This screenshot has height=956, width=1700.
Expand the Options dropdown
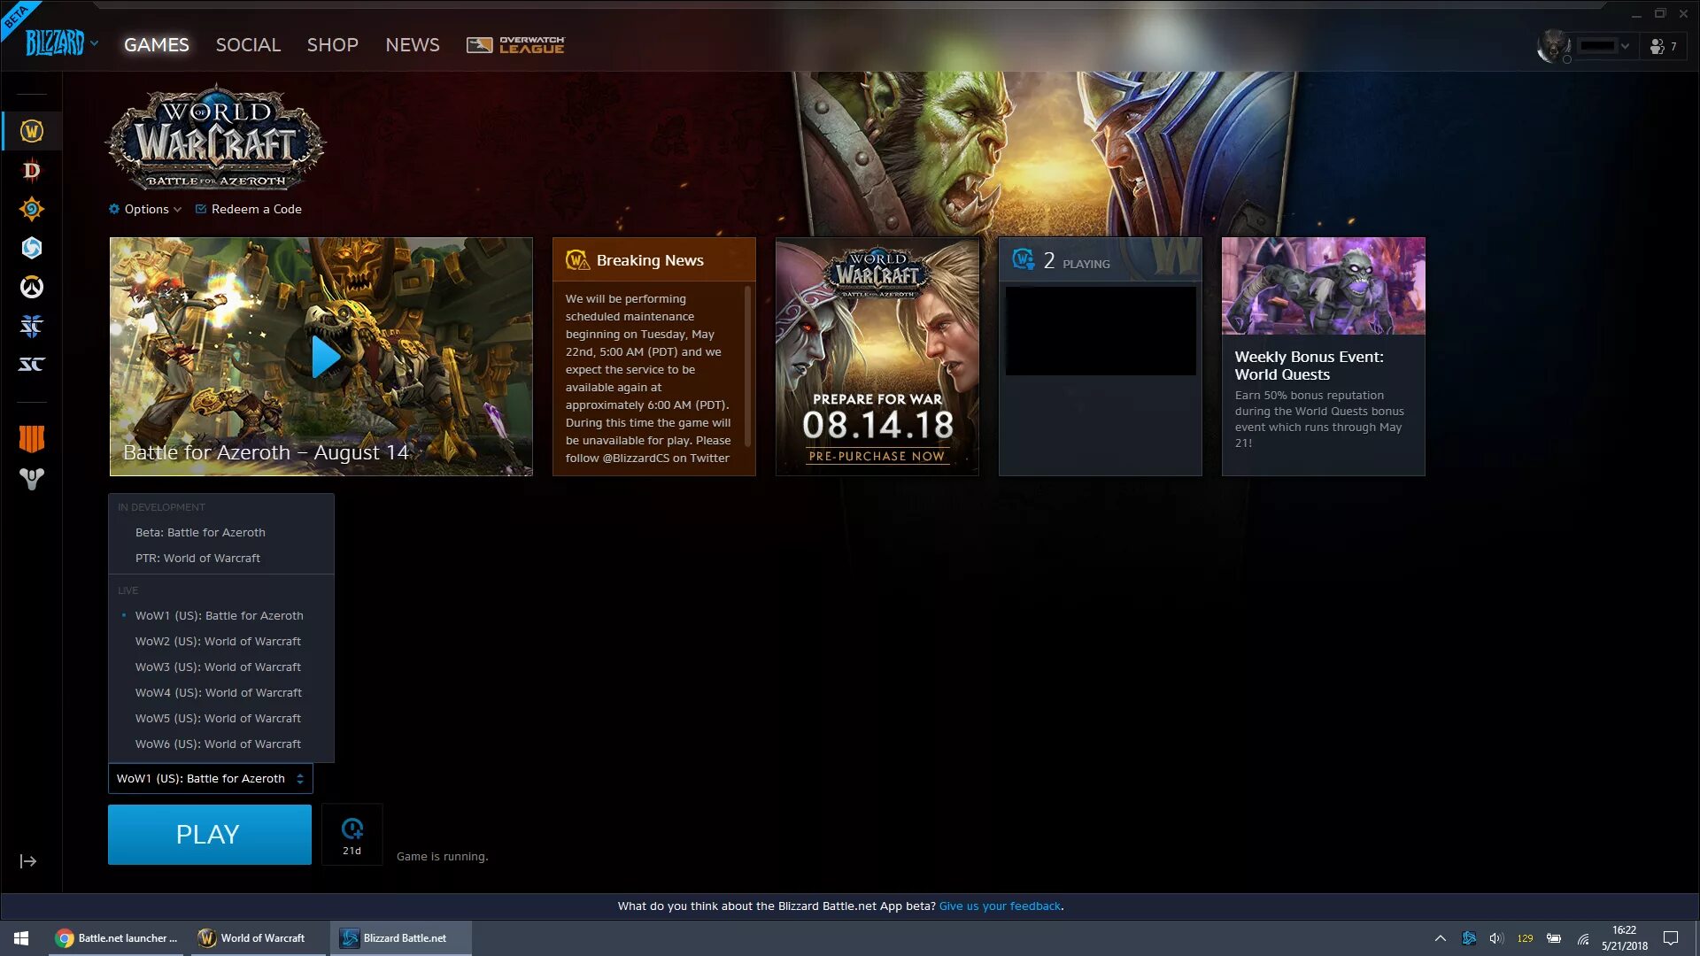145,209
